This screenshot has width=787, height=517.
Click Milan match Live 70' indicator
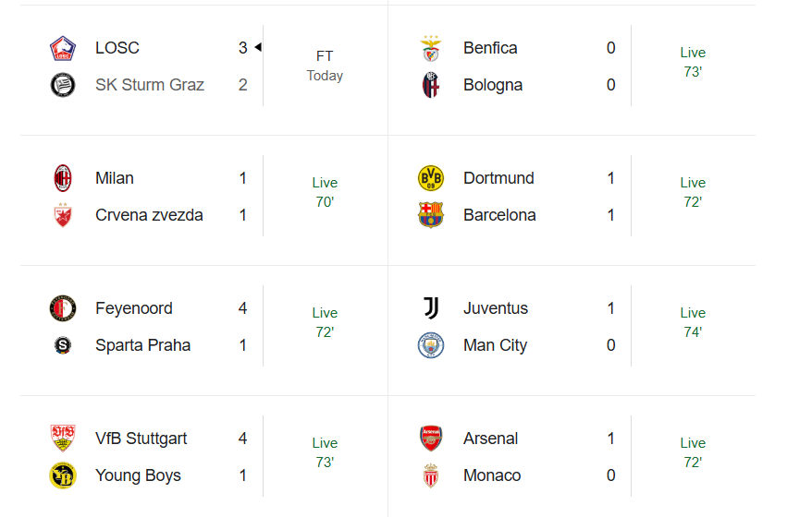coord(325,192)
